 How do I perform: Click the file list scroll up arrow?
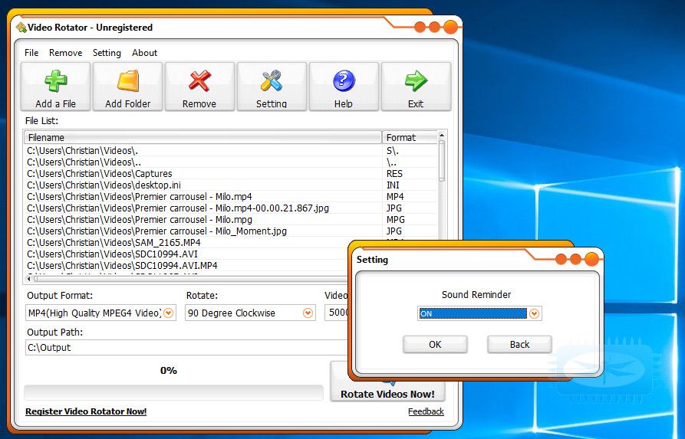click(x=442, y=135)
